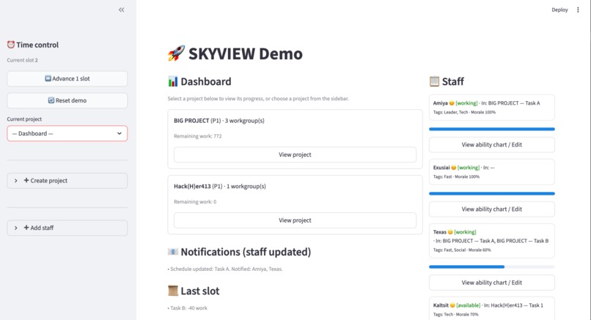Click Amiya's morale progress bar
Image resolution: width=591 pixels, height=320 pixels.
pyautogui.click(x=491, y=129)
